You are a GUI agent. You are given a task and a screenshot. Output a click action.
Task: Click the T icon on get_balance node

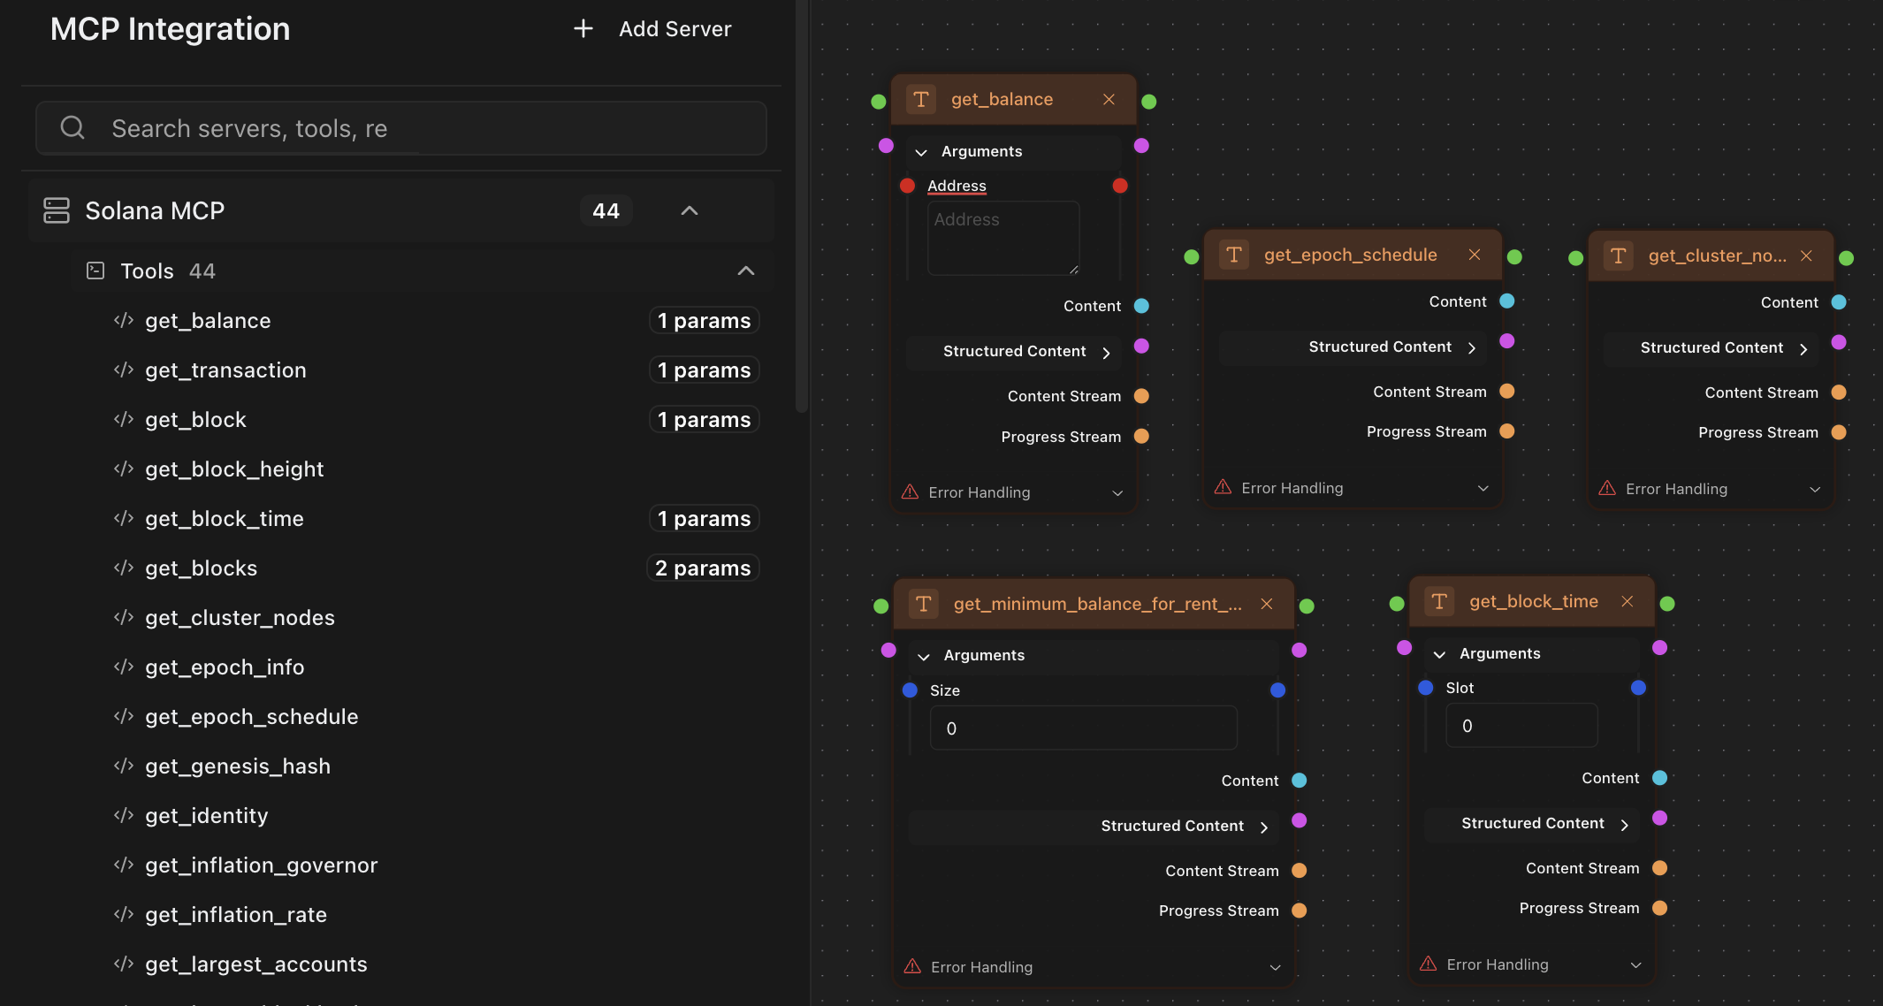click(920, 100)
